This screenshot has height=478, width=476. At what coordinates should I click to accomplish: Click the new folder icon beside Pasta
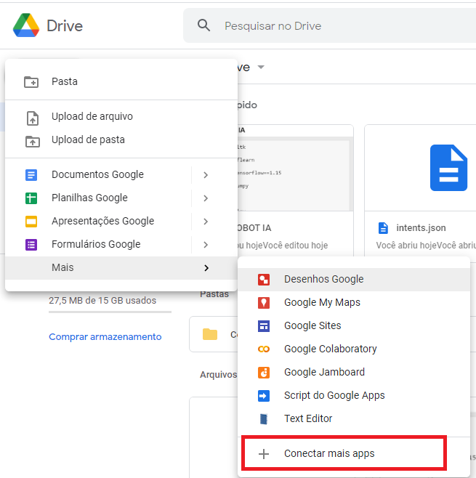pos(31,81)
